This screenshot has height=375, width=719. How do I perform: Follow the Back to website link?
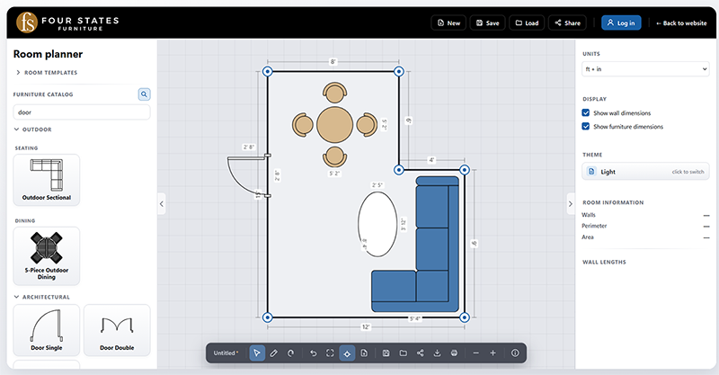[681, 23]
